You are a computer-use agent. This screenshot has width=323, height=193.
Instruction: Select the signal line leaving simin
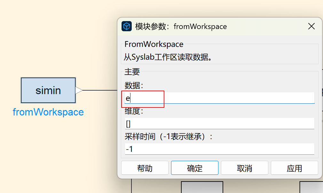pyautogui.click(x=100, y=90)
